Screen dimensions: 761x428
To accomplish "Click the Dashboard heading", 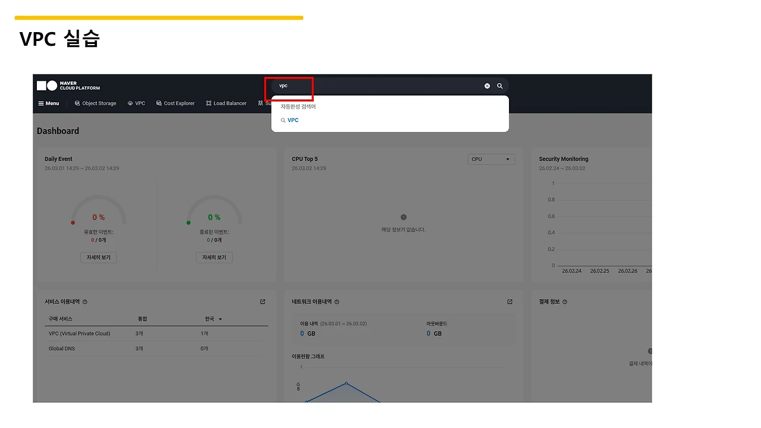I will 58,131.
